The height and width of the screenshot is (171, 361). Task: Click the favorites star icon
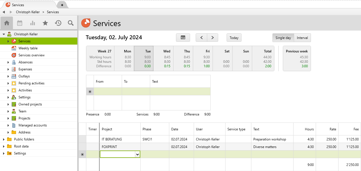pyautogui.click(x=45, y=23)
